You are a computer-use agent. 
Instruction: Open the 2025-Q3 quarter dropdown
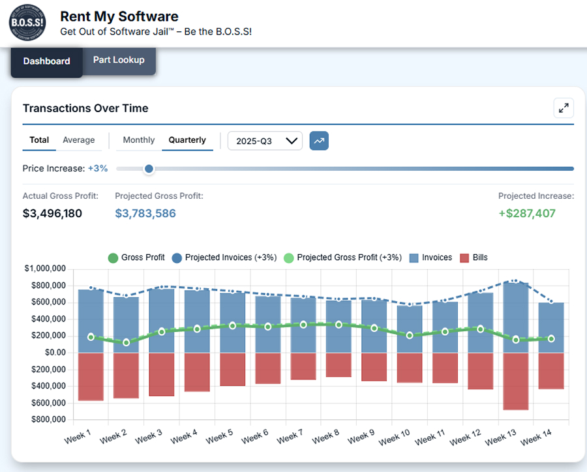[x=265, y=140]
